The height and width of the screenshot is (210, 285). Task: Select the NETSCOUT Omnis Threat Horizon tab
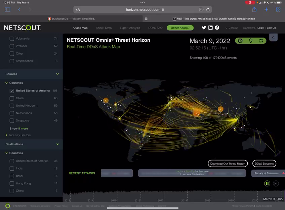[214, 19]
